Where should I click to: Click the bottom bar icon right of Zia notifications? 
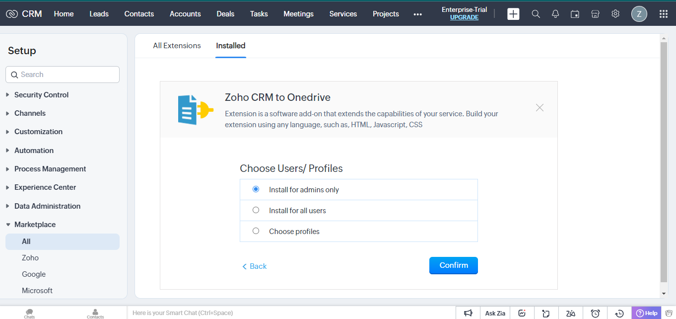[x=546, y=313]
